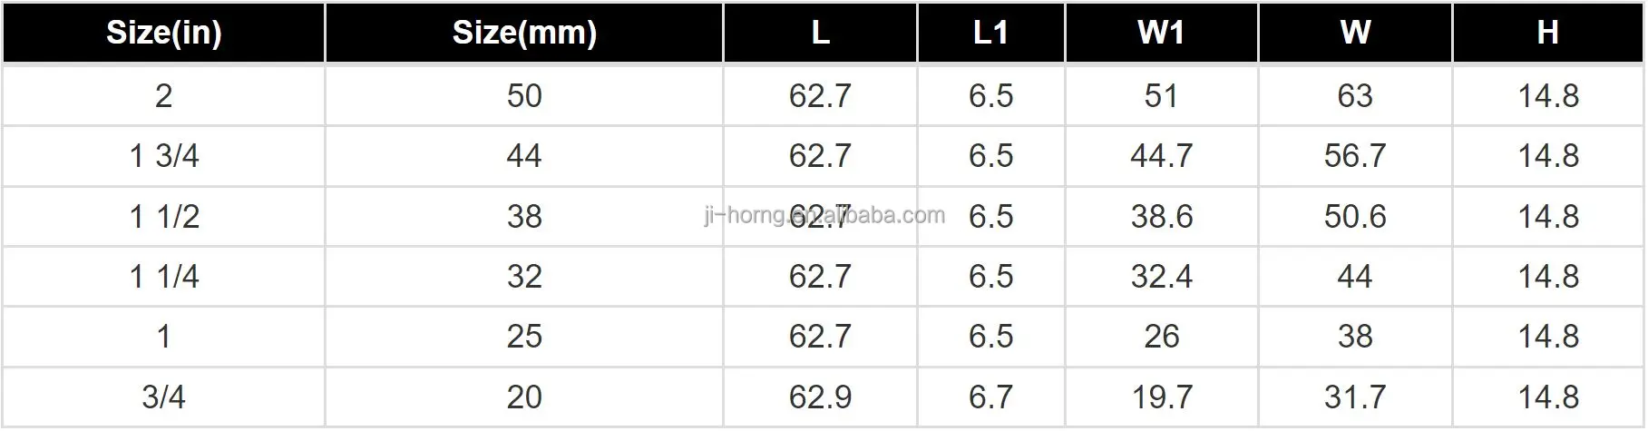The width and height of the screenshot is (1648, 431).
Task: Select the H column header
Action: point(1548,33)
